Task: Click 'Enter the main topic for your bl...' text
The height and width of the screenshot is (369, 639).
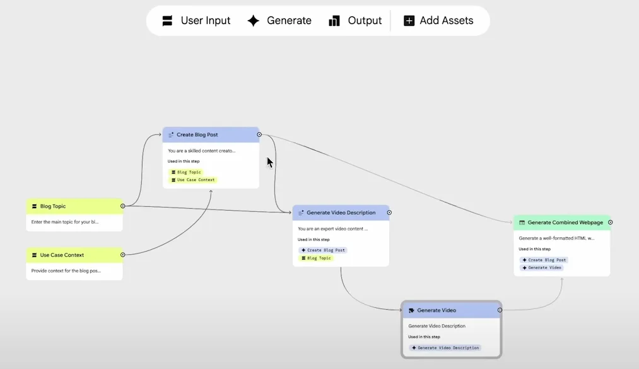Action: pos(65,222)
